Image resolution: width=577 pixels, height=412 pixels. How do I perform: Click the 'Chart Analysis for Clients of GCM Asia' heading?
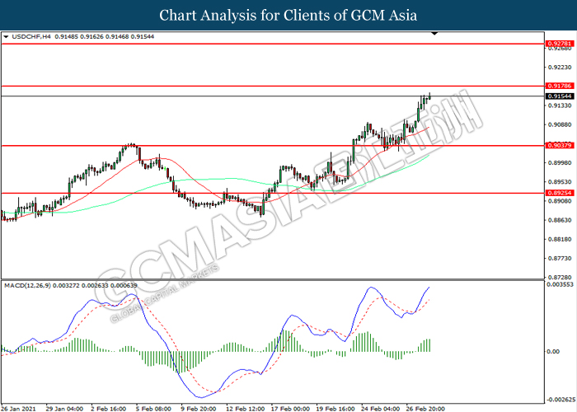[288, 16]
